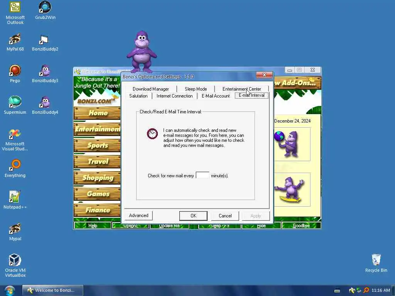Click the minutes interval input field
395x296 pixels.
tap(202, 175)
